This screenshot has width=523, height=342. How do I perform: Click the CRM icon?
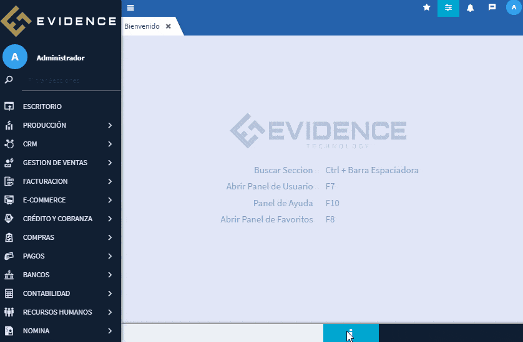point(9,144)
